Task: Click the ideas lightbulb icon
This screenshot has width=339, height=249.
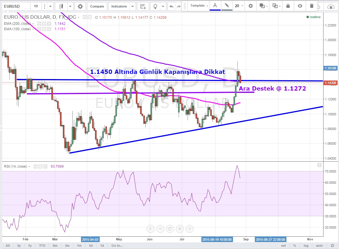Action: point(155,6)
